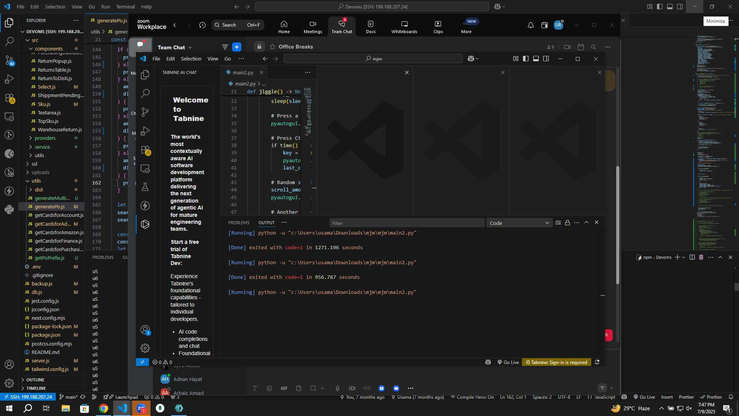Toggle panel in Devoms title bar

coord(670,7)
